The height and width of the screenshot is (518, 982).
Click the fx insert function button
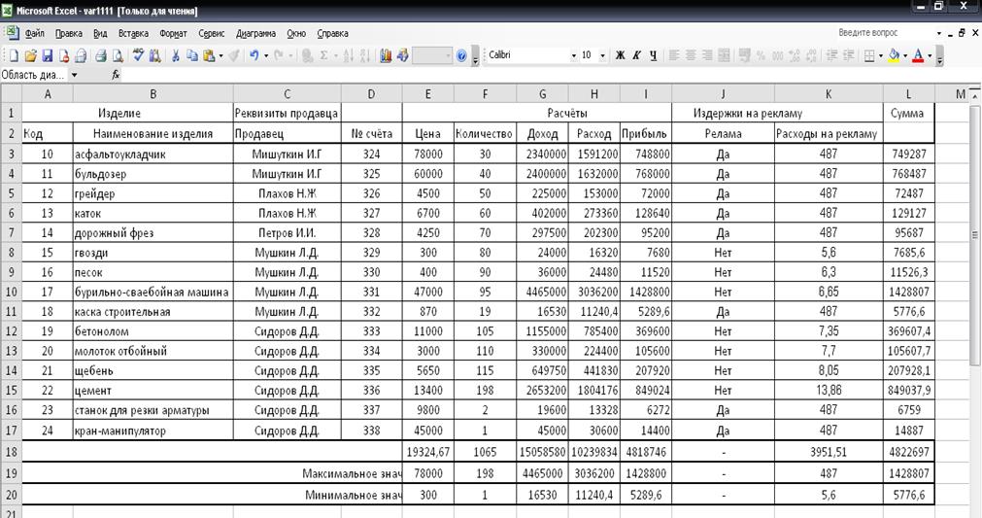(x=116, y=75)
